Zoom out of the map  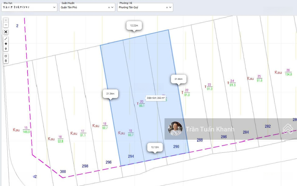point(6,25)
